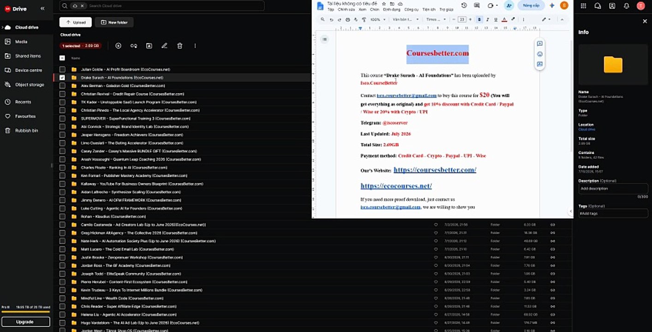Click the MEGA Drive logo
The image size is (652, 332).
tap(16, 9)
